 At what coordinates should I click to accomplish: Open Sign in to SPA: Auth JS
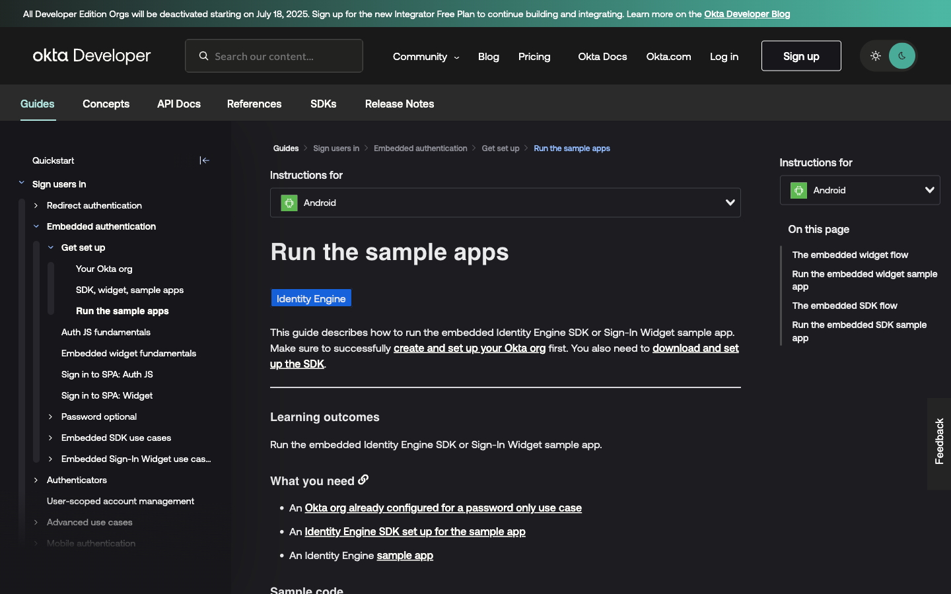107,374
